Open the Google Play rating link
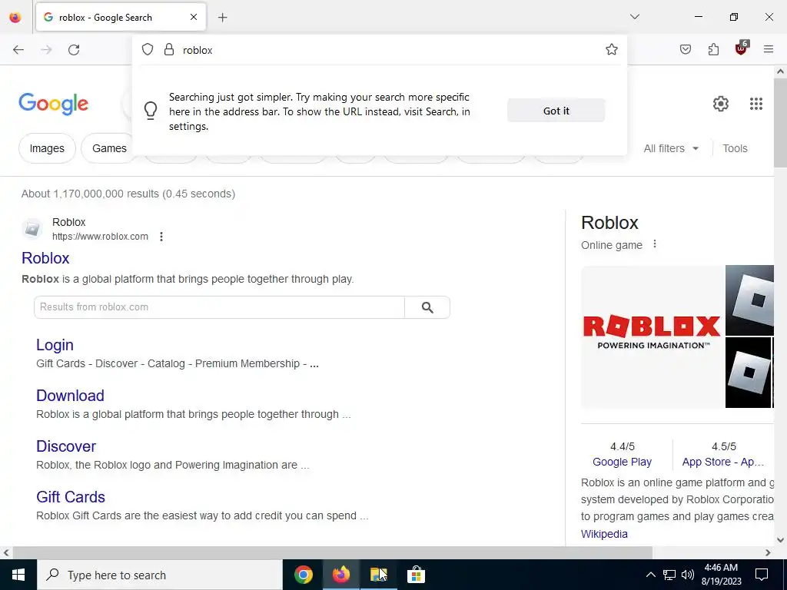Screen dimensions: 787x590 pos(623,462)
